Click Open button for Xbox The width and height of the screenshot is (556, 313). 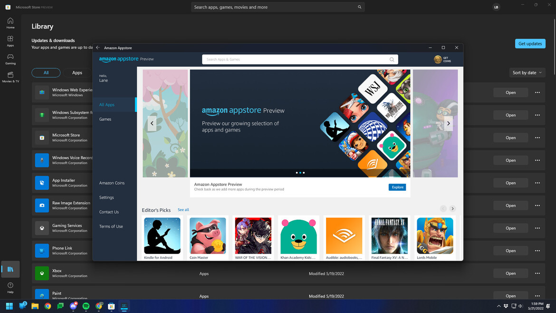(510, 273)
